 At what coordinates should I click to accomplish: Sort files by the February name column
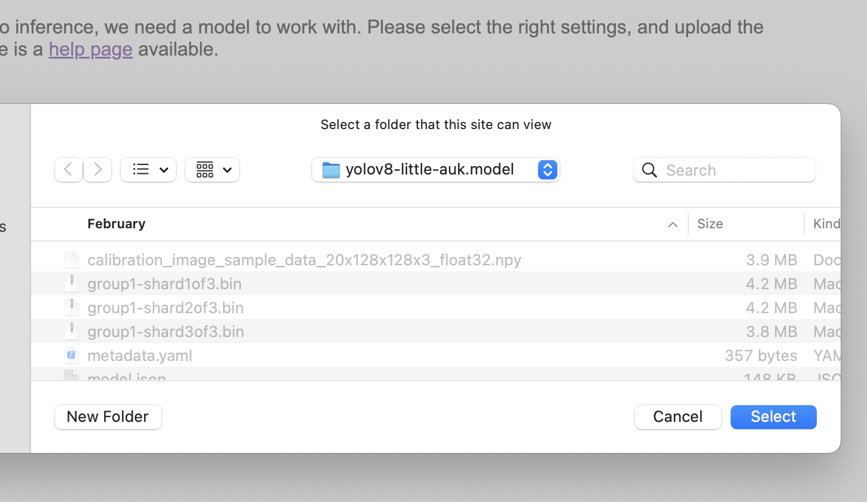coord(117,224)
